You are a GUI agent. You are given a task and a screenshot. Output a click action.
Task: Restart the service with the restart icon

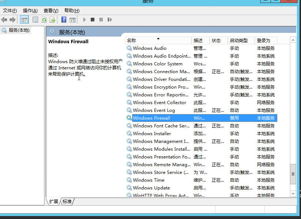click(110, 20)
